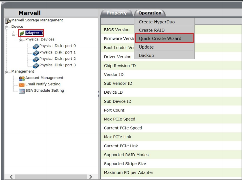Screen dimensions: 243x180
Task: Click the Physical Disk port 0 icon
Action: click(x=36, y=46)
